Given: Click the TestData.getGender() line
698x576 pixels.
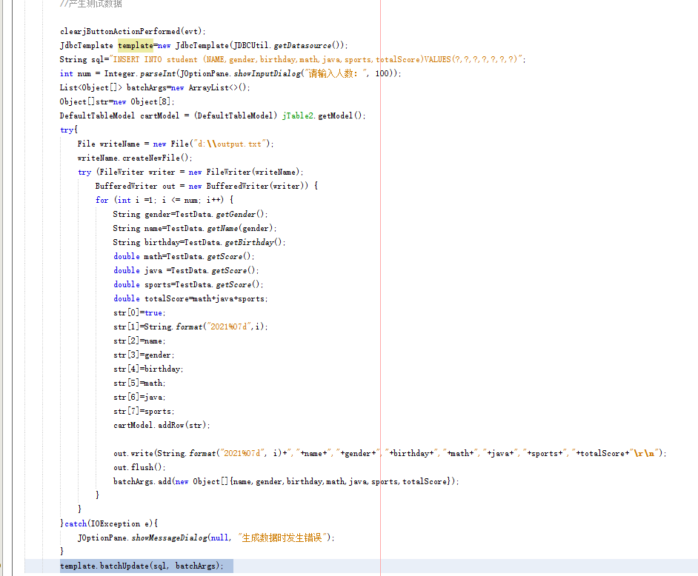Looking at the screenshot, I should click(x=190, y=214).
